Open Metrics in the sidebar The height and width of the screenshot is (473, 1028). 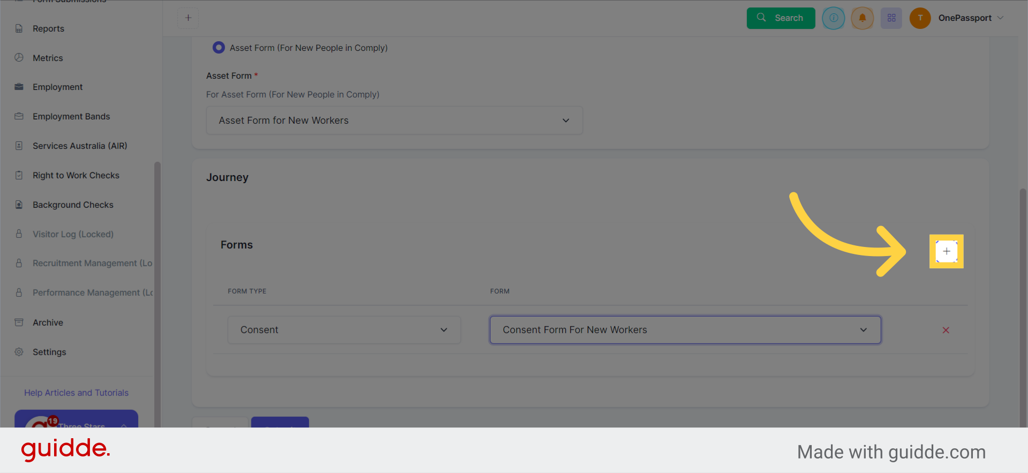(48, 58)
